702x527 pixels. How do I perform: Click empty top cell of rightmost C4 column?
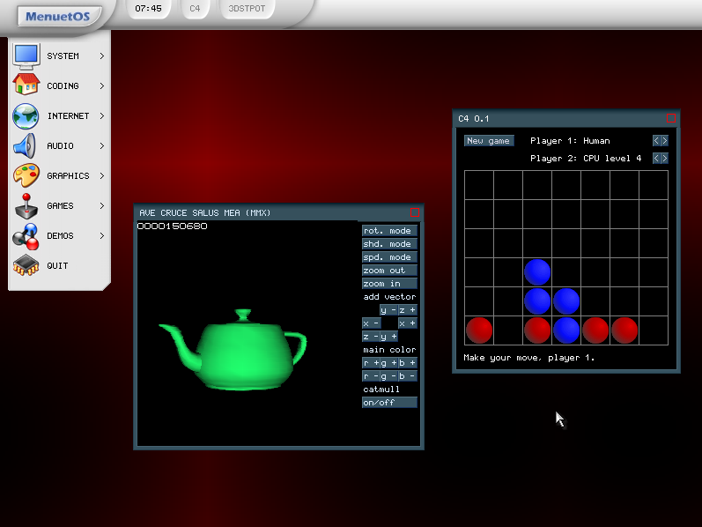(654, 185)
